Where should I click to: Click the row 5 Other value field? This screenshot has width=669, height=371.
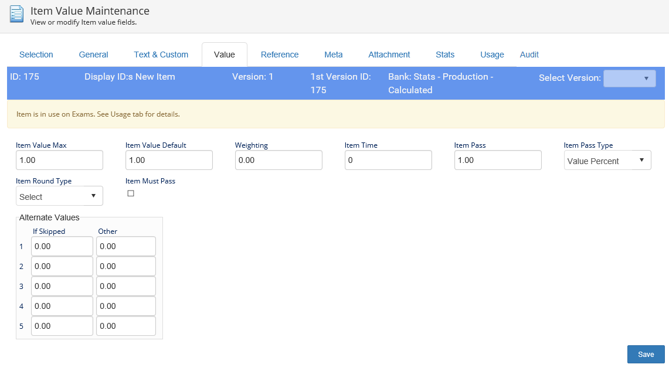[126, 326]
